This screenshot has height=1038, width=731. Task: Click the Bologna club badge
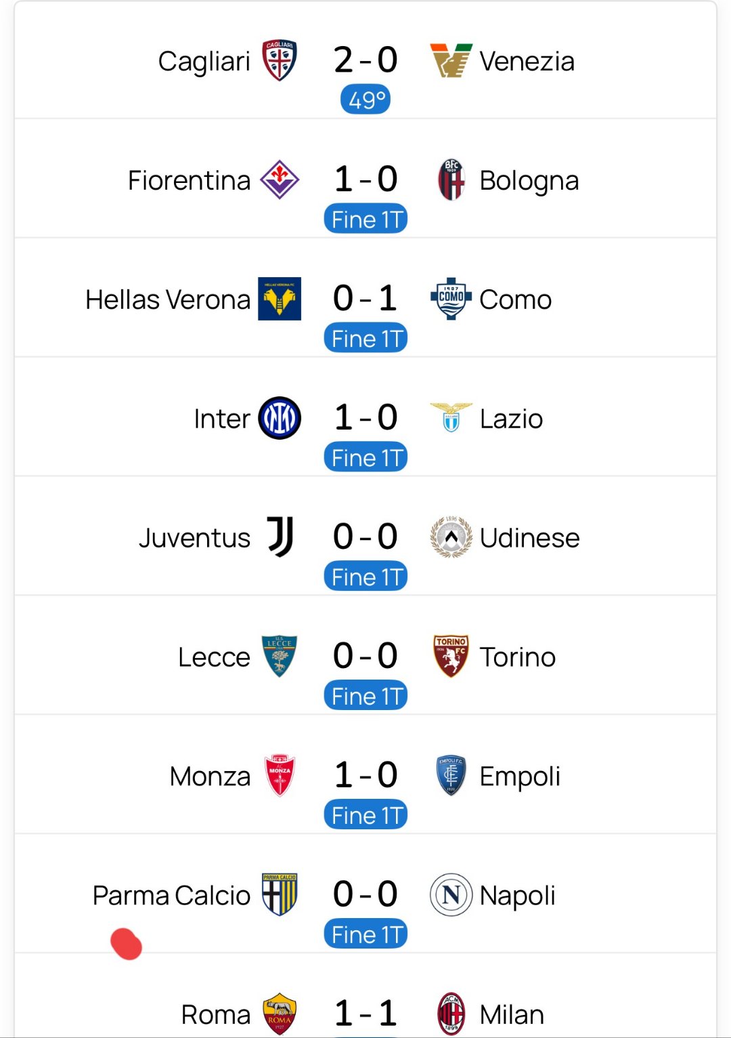click(x=451, y=180)
